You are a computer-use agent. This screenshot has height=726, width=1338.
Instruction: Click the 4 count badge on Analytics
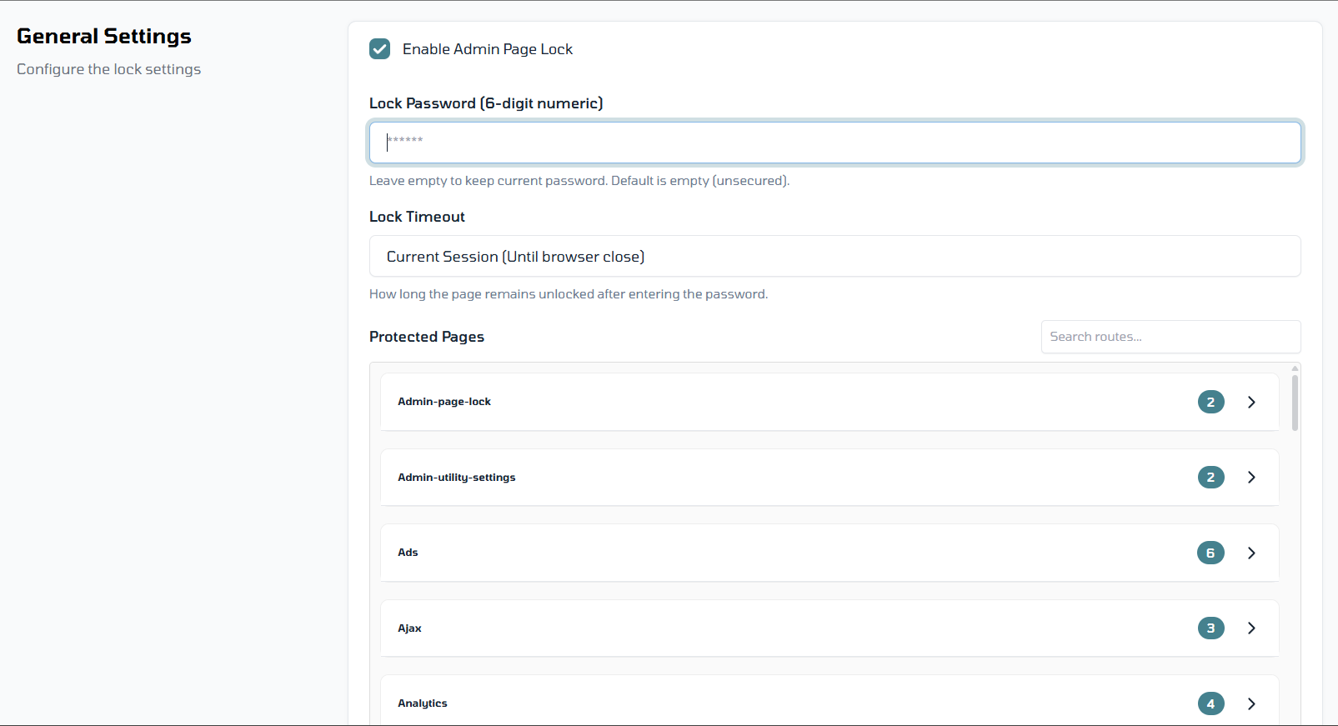(x=1210, y=703)
